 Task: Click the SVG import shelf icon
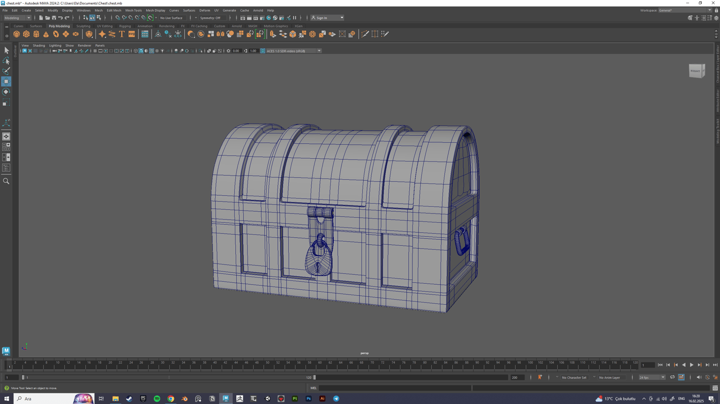click(132, 34)
